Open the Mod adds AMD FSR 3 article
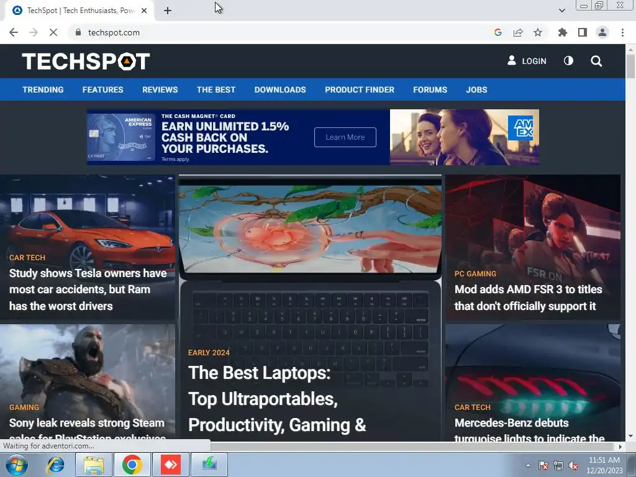The image size is (636, 477). (x=528, y=298)
